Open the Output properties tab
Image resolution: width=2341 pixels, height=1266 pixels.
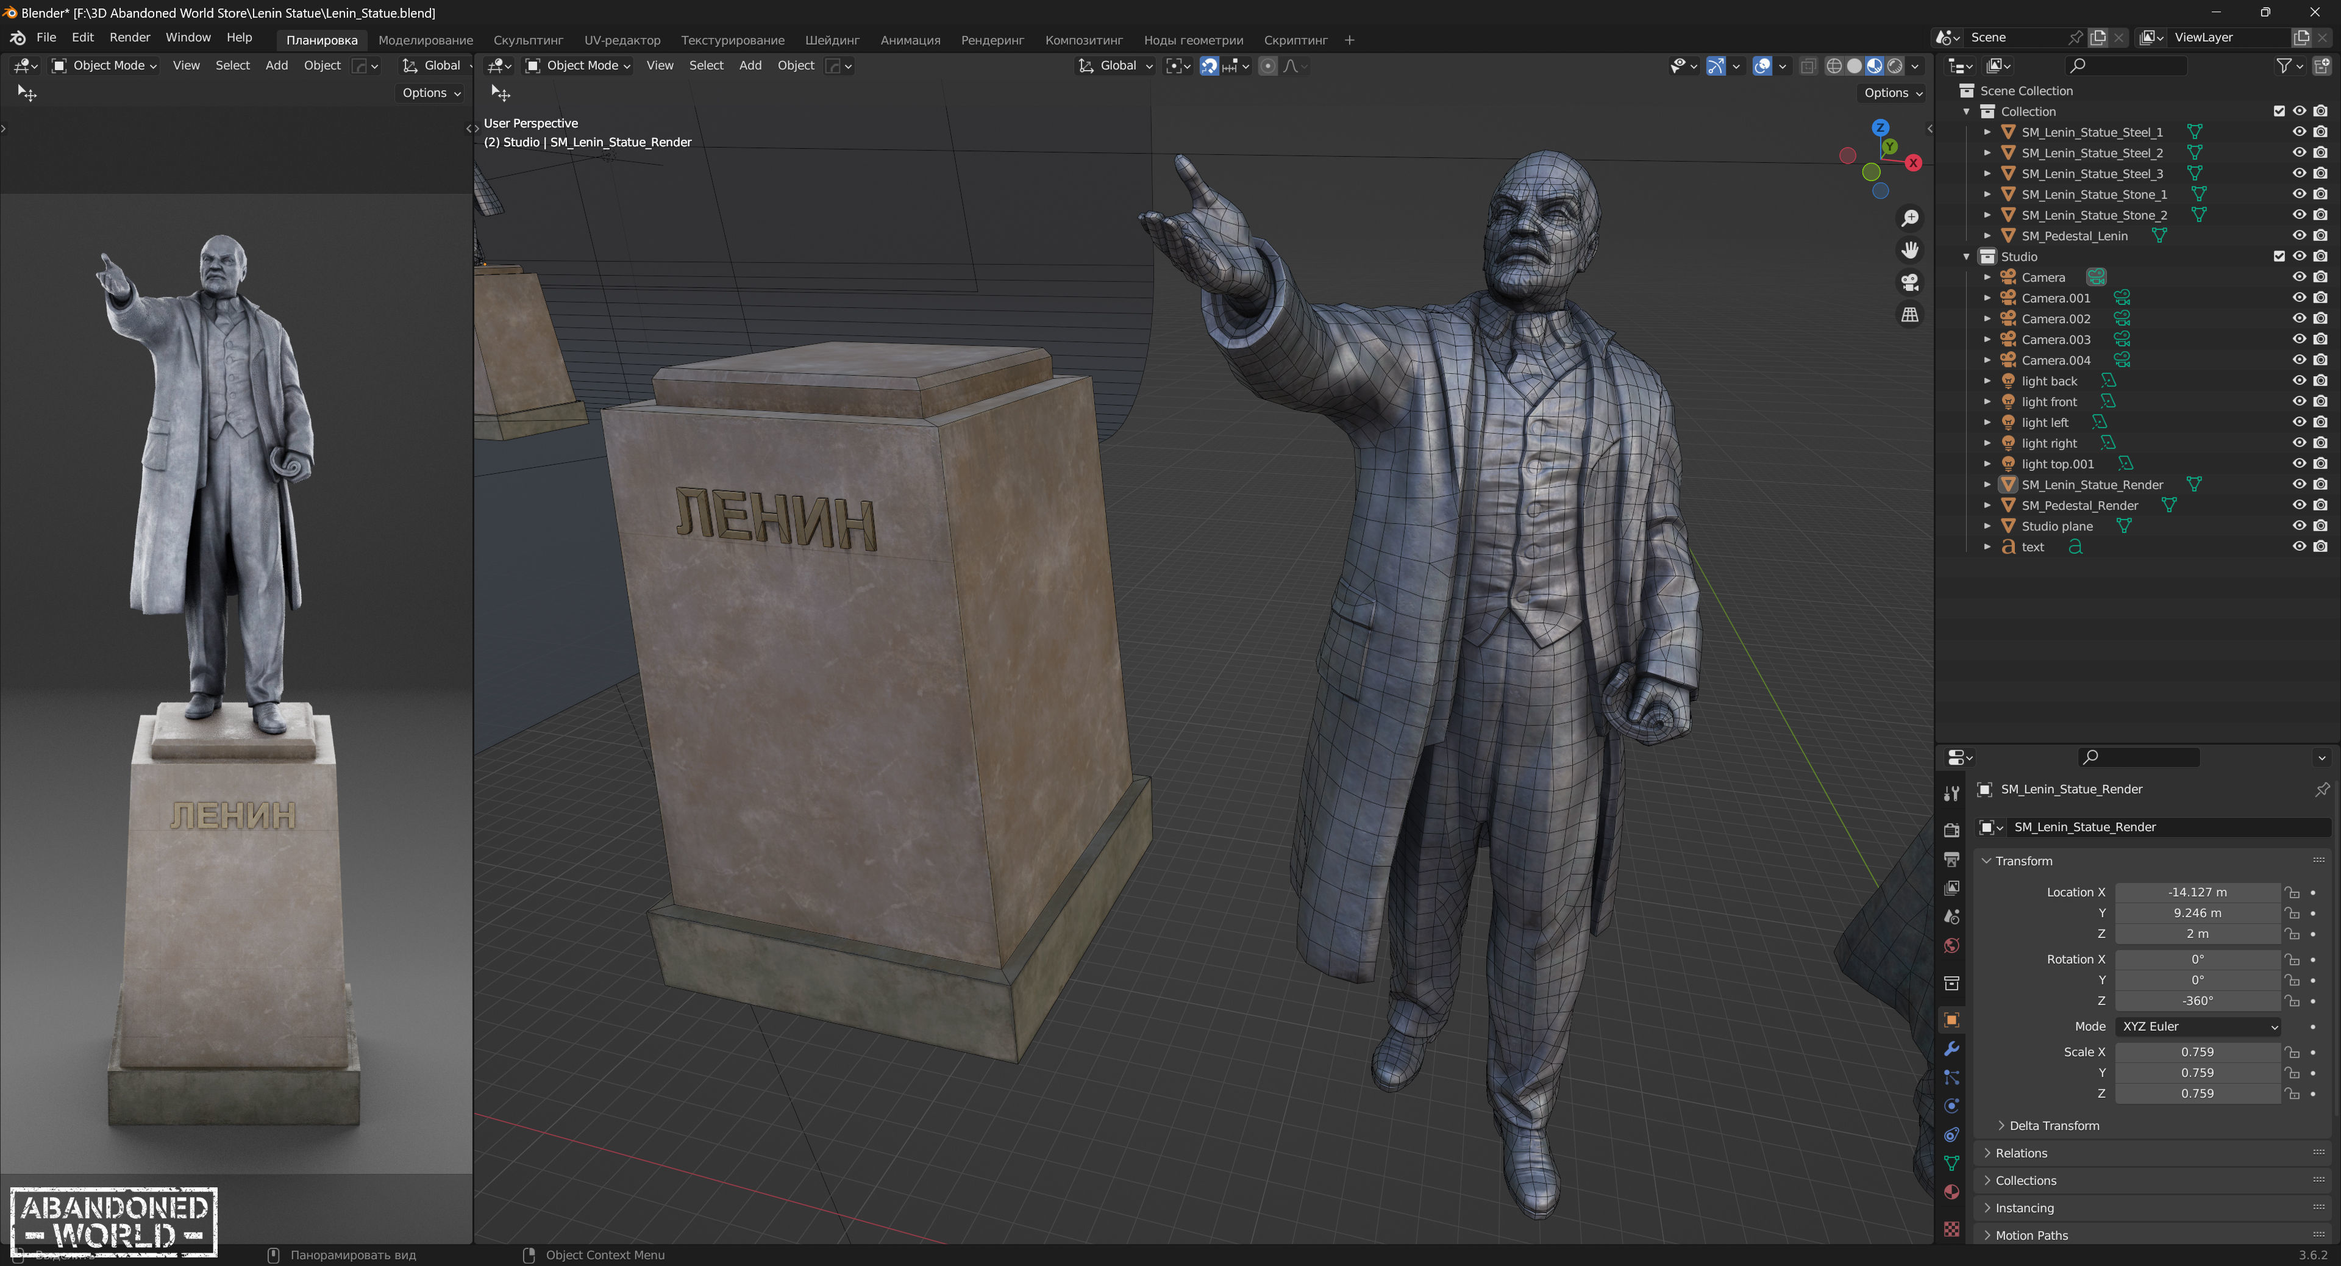click(1951, 859)
